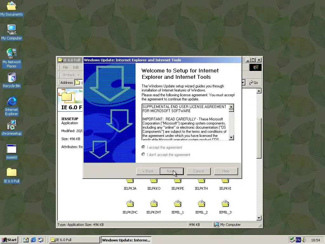Click explorer toolbar Back button
This screenshot has height=244, width=325.
click(69, 75)
